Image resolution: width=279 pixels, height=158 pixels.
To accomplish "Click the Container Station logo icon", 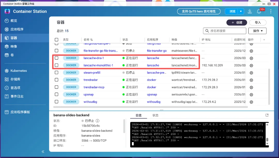I will pos(7,11).
